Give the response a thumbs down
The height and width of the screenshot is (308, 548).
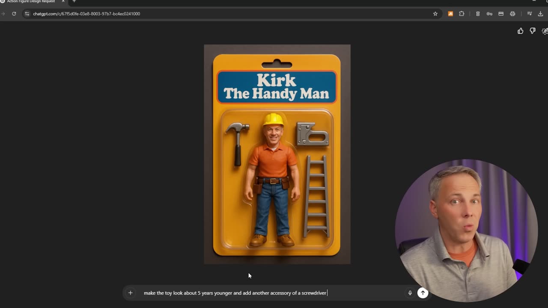(x=533, y=31)
